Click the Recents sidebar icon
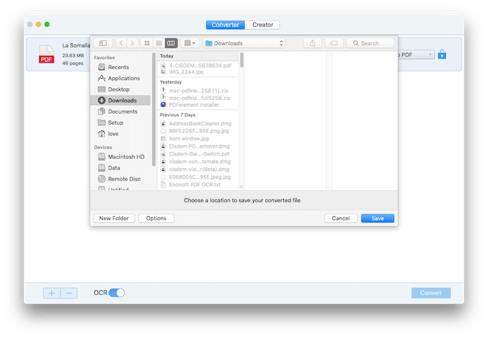 pyautogui.click(x=102, y=67)
